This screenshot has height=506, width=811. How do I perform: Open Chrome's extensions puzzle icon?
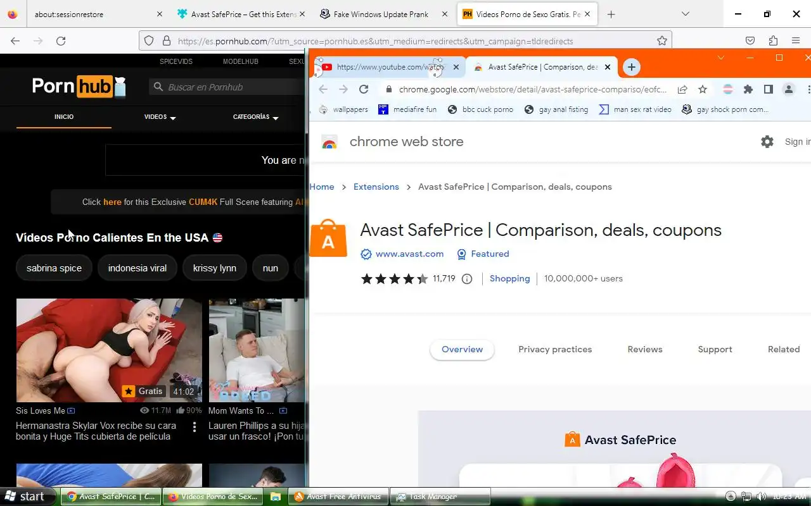748,89
